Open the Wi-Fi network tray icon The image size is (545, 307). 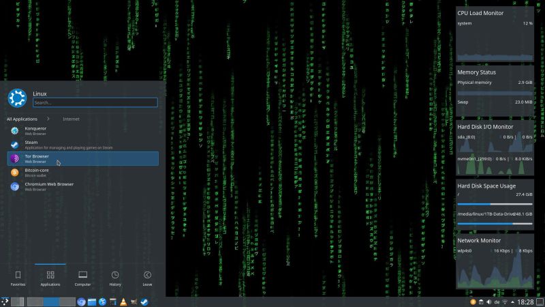[x=505, y=302]
